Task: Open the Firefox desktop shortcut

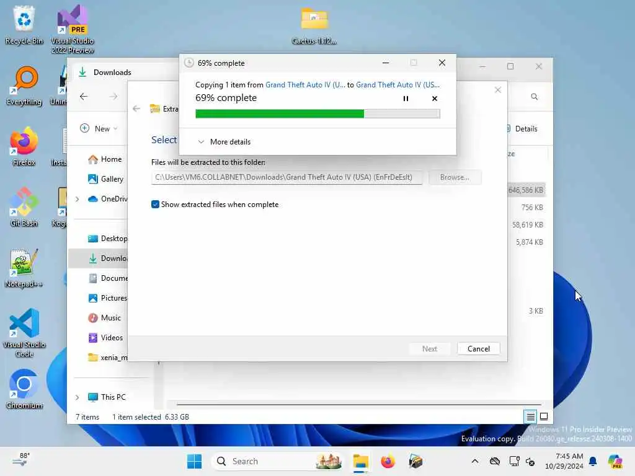Action: (24, 146)
